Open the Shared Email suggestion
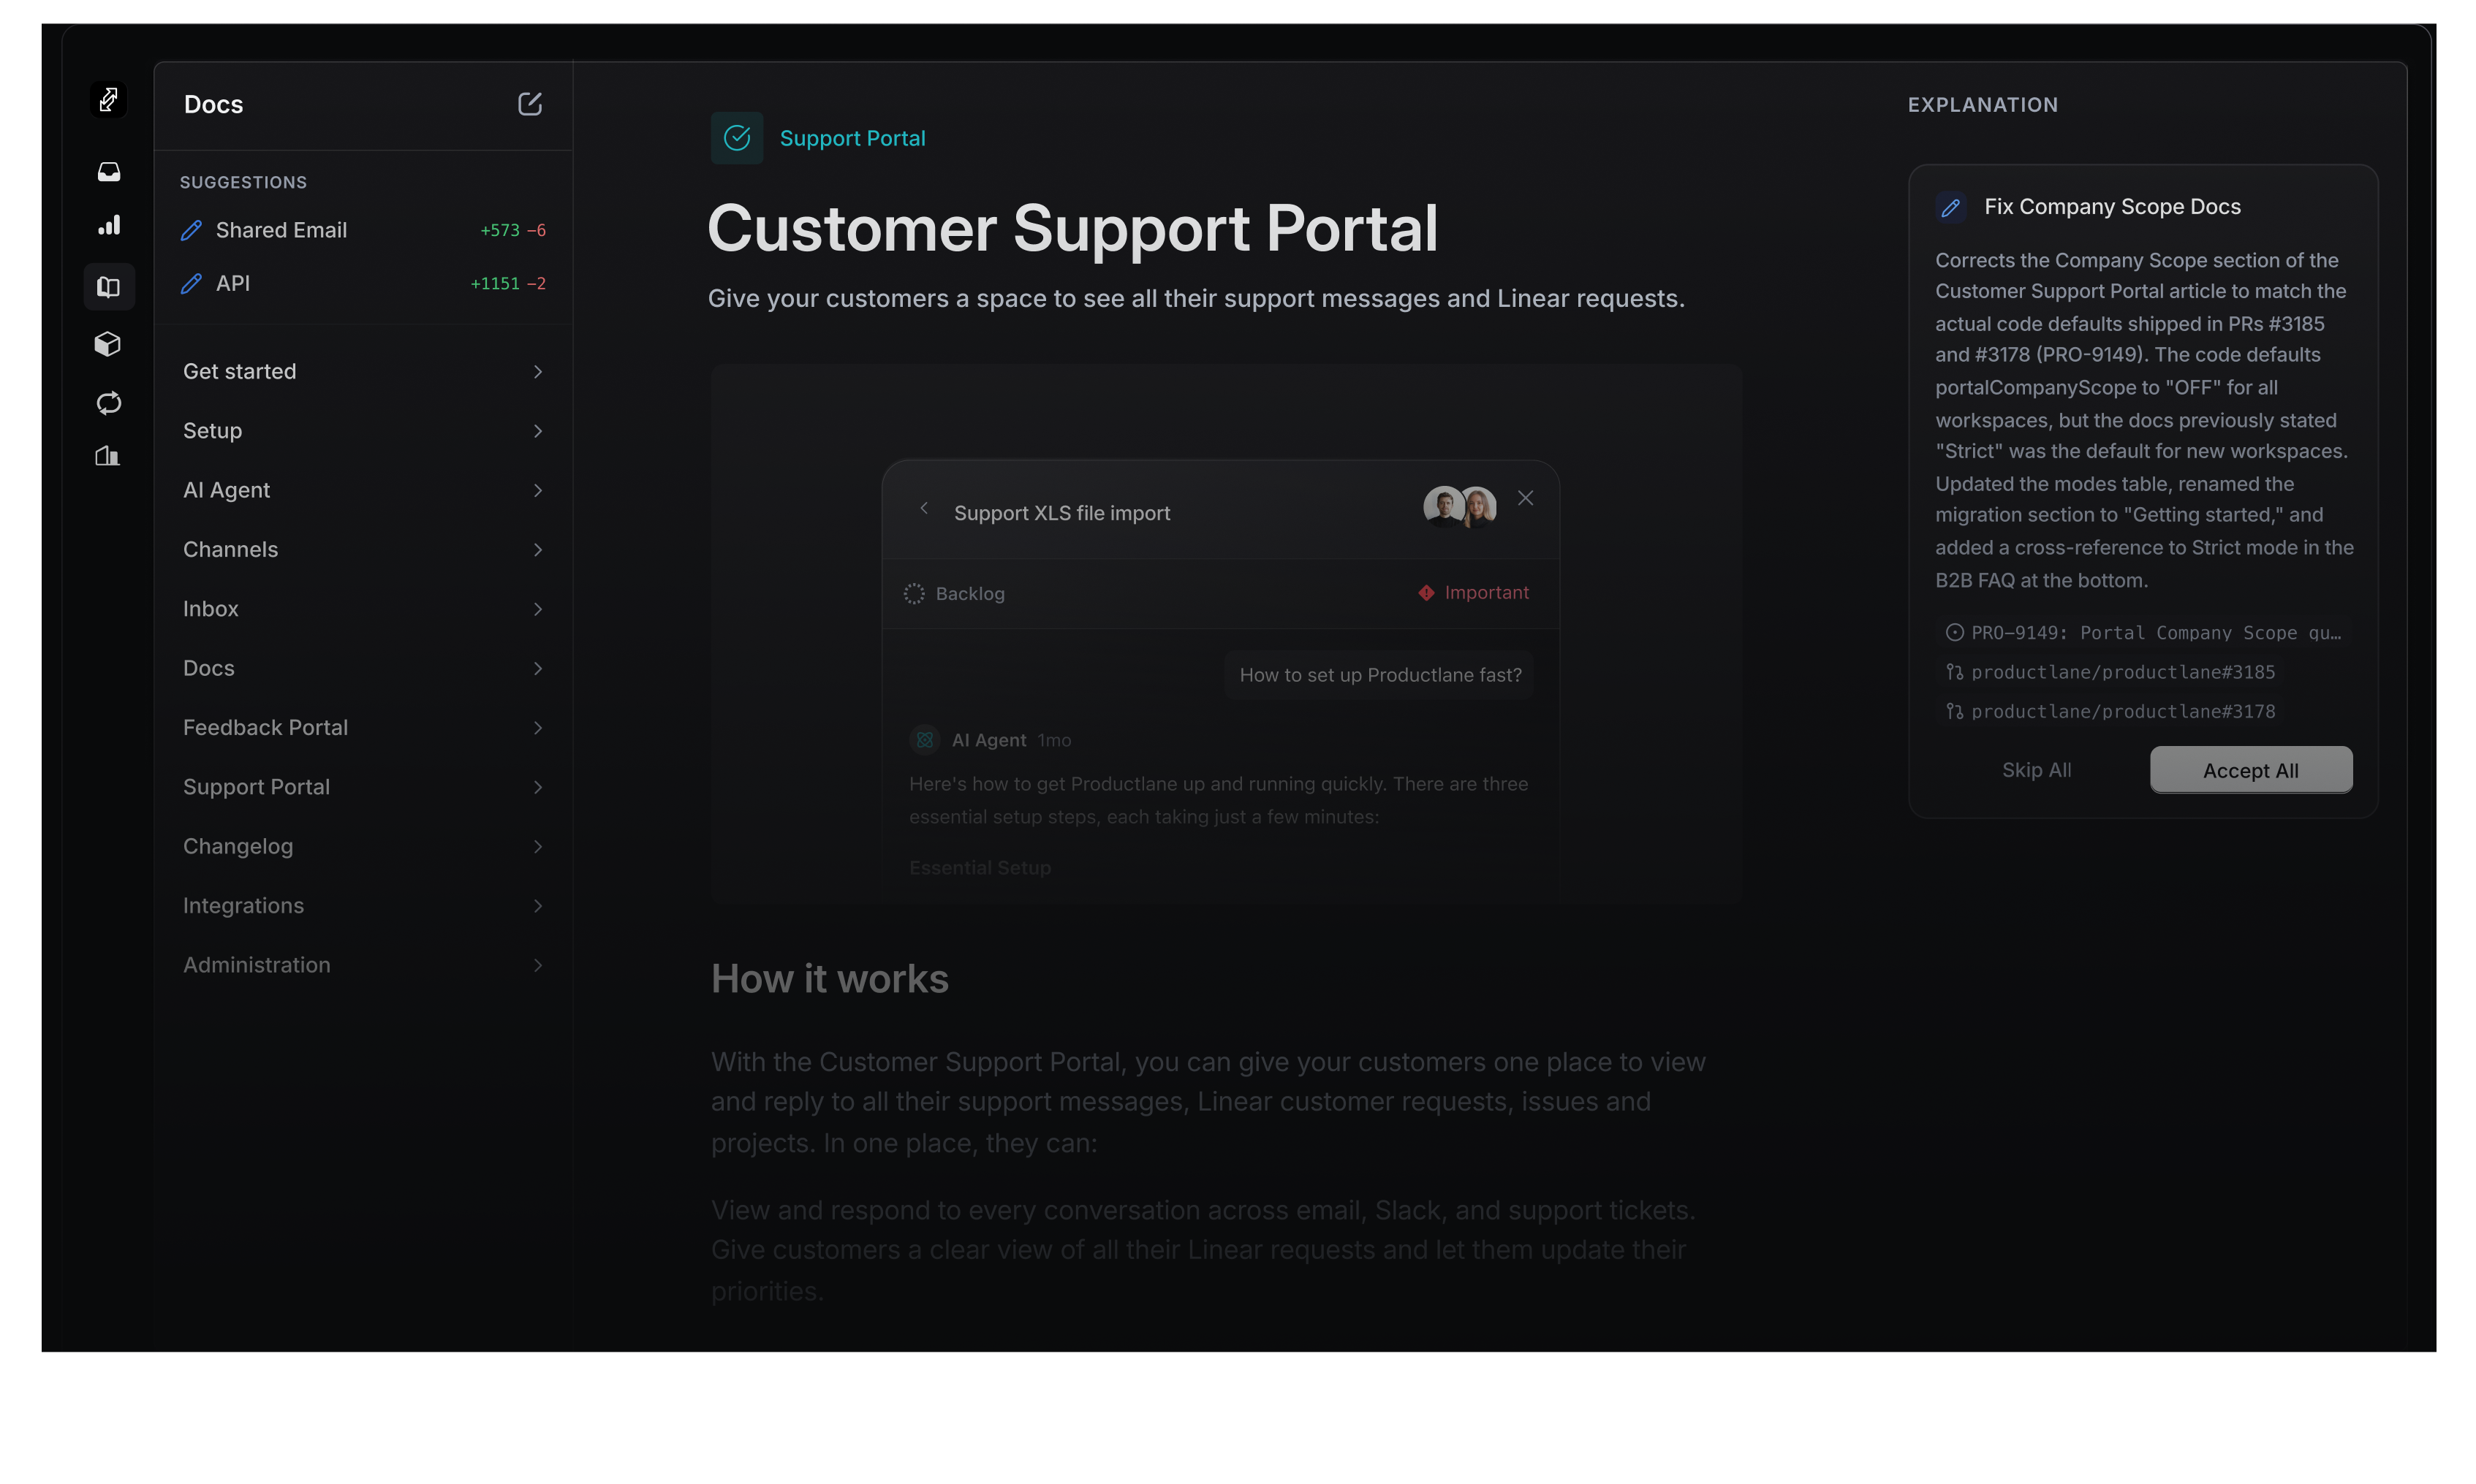This screenshot has width=2476, height=1484. pos(363,230)
